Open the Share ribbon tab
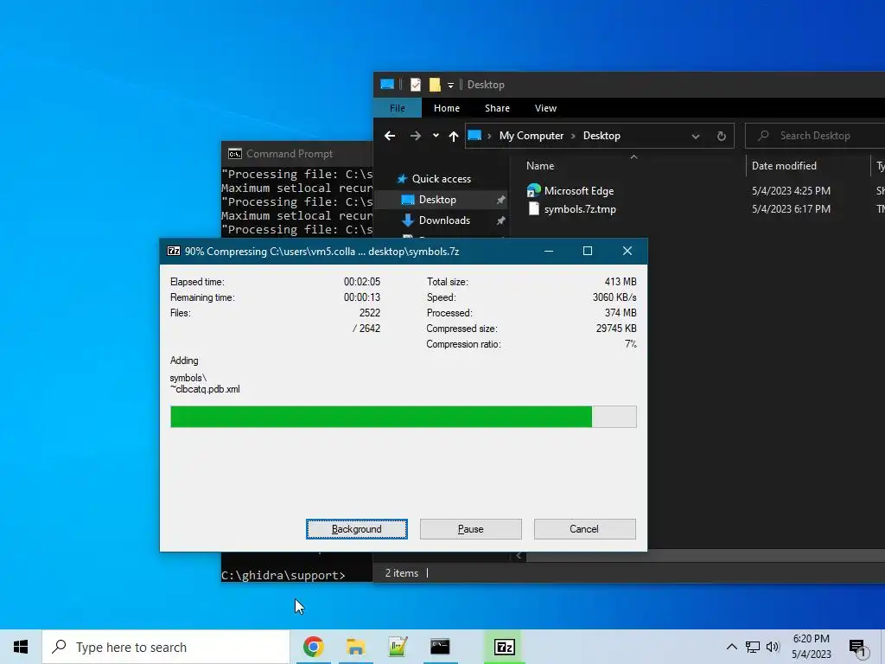 tap(497, 108)
